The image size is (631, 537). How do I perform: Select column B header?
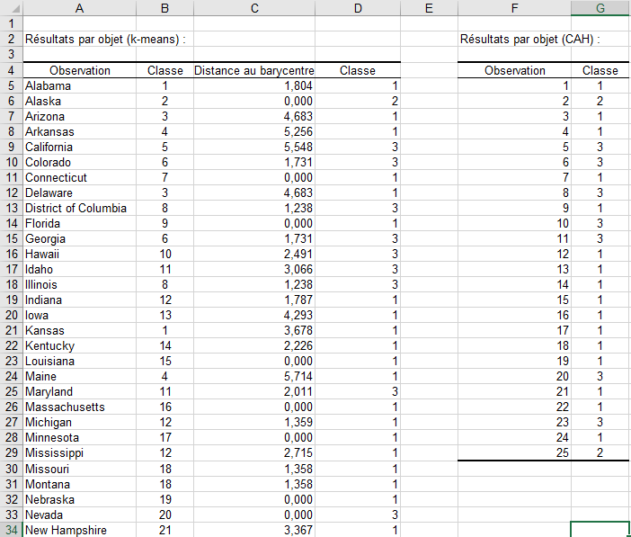click(x=164, y=8)
